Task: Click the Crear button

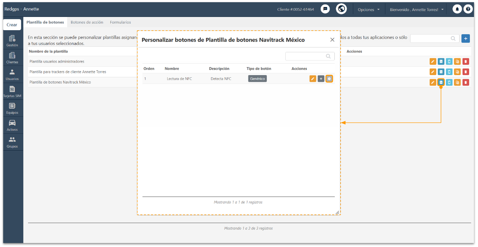Action: tap(12, 25)
